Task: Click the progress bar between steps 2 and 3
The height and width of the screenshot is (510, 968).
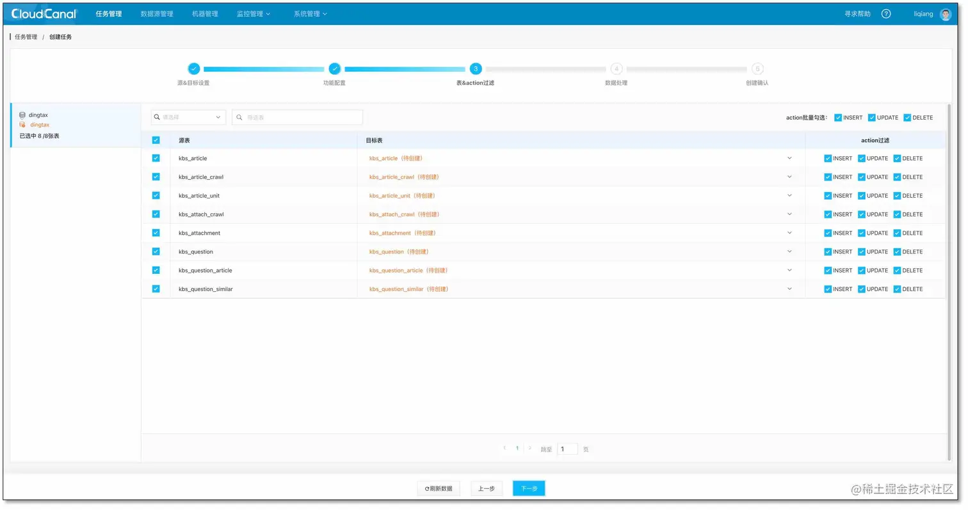Action: (405, 69)
